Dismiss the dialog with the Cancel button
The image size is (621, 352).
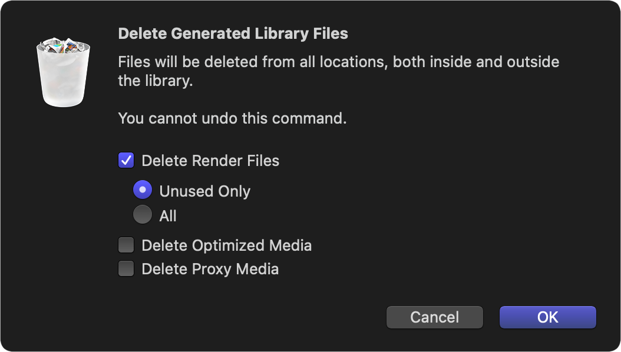434,317
